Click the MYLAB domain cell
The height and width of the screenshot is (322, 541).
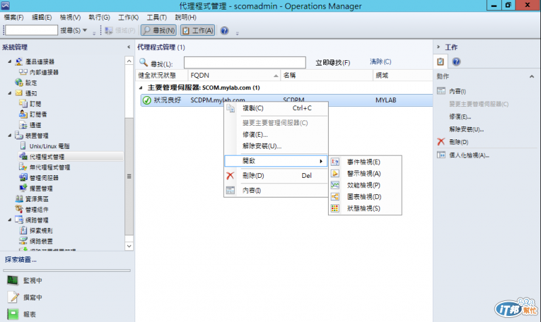(x=385, y=100)
